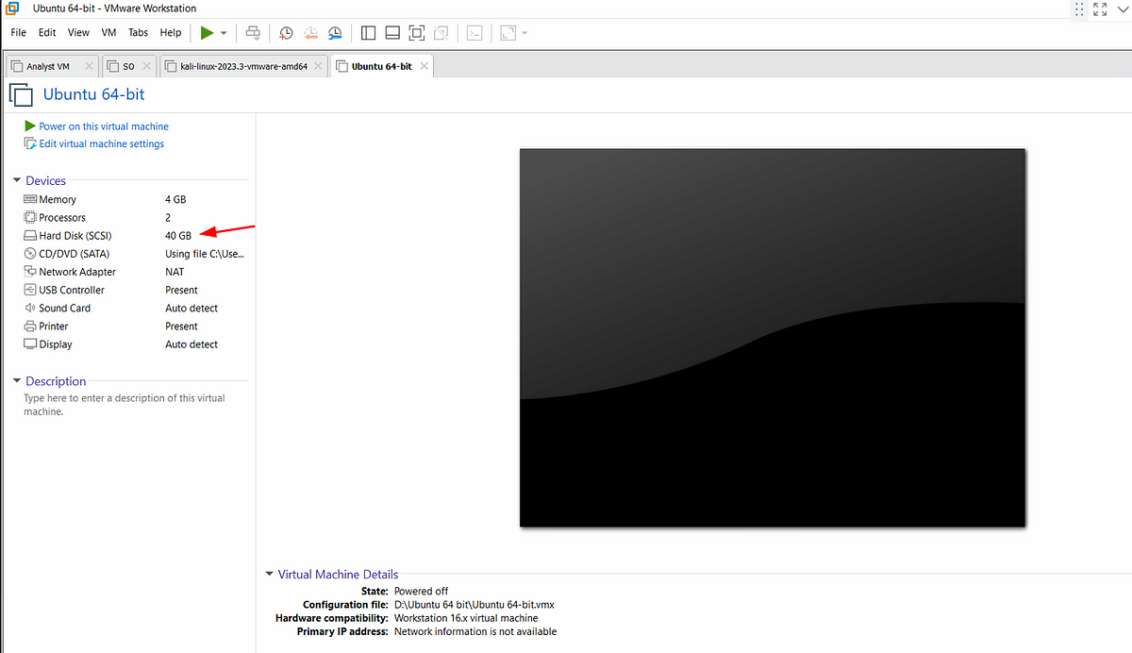The width and height of the screenshot is (1132, 653).
Task: Click the Hard Disk (SCSI) device icon
Action: click(30, 236)
